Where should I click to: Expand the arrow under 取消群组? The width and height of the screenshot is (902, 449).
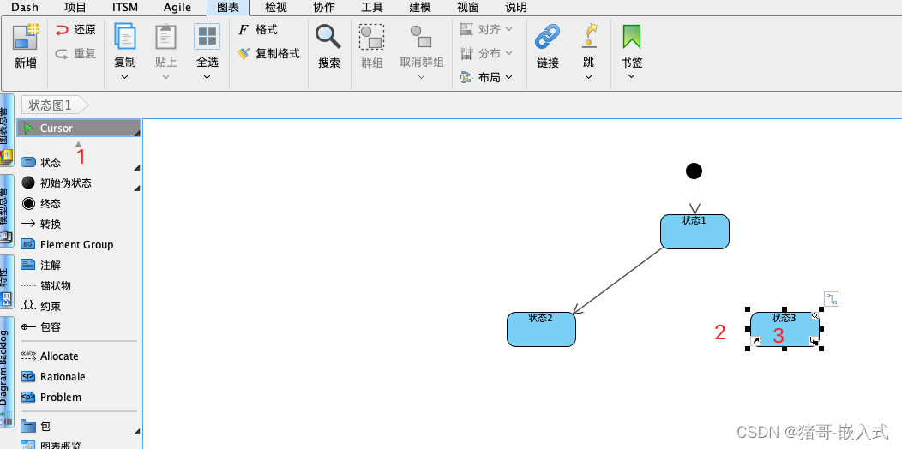[422, 76]
